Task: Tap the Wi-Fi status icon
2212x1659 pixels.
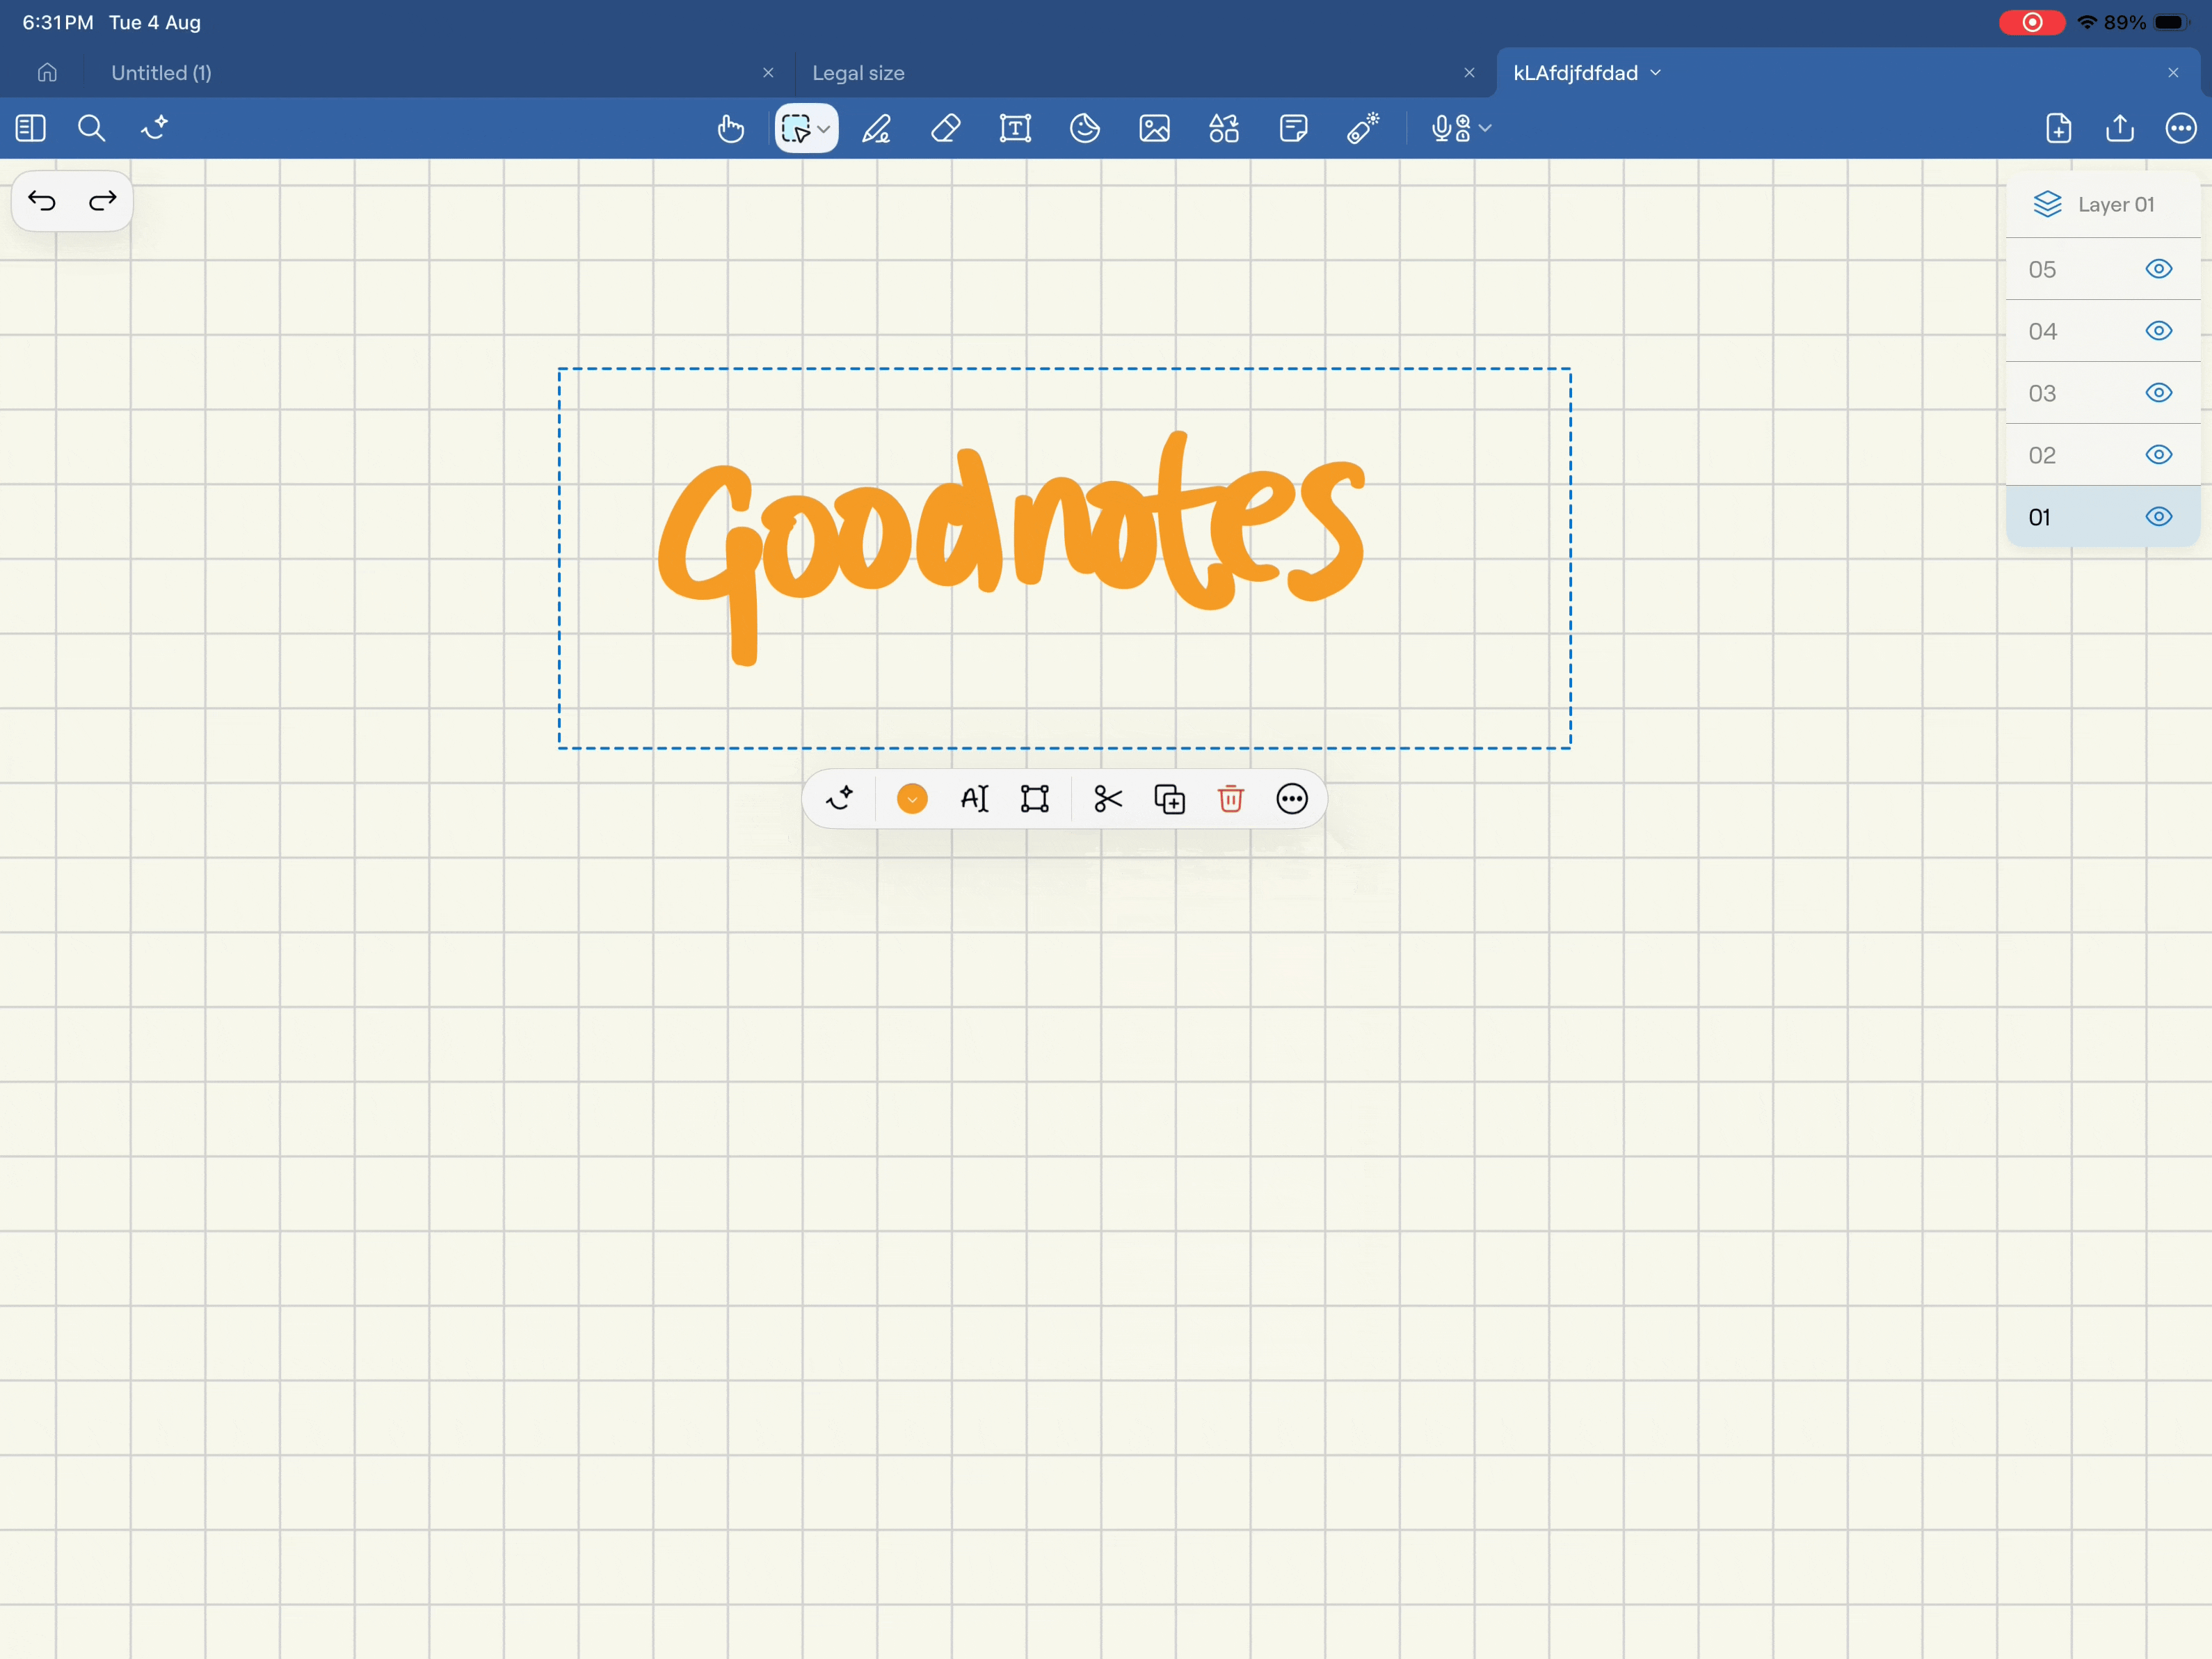Action: point(2087,22)
